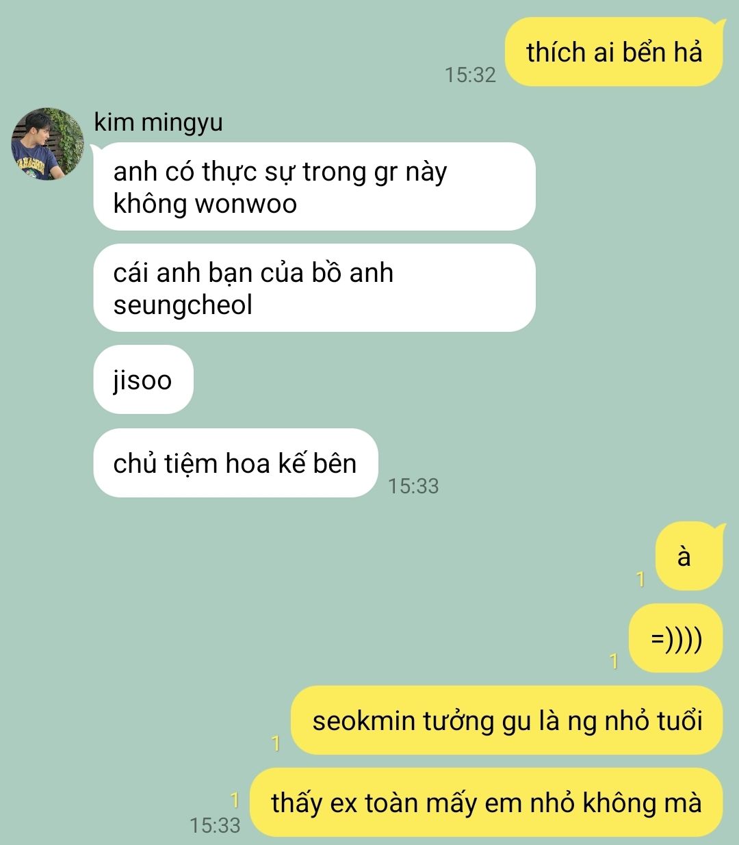Image resolution: width=739 pixels, height=845 pixels.
Task: Tap the read count beside the '=))))' message
Action: [x=614, y=662]
